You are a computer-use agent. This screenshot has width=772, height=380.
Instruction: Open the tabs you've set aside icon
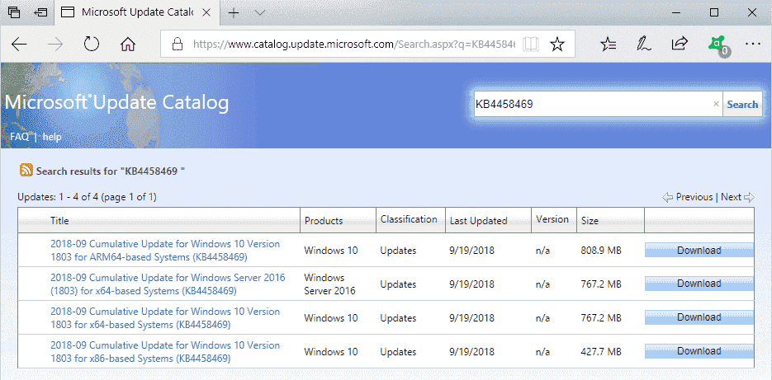15,12
